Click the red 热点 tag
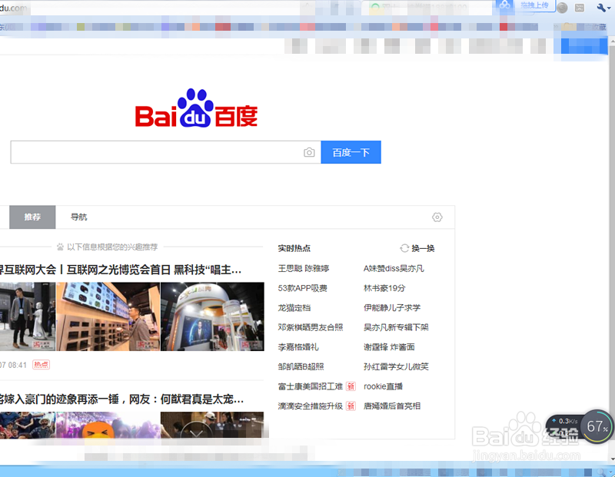Image resolution: width=615 pixels, height=477 pixels. (41, 365)
